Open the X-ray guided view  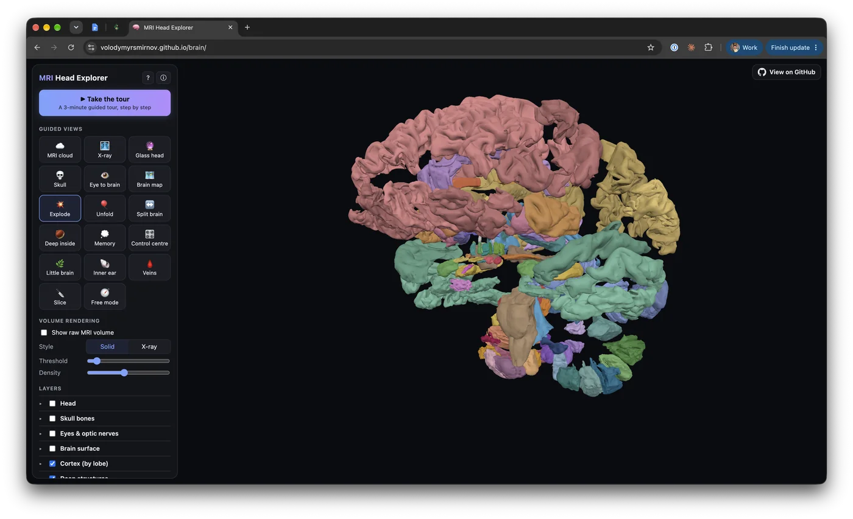tap(105, 149)
